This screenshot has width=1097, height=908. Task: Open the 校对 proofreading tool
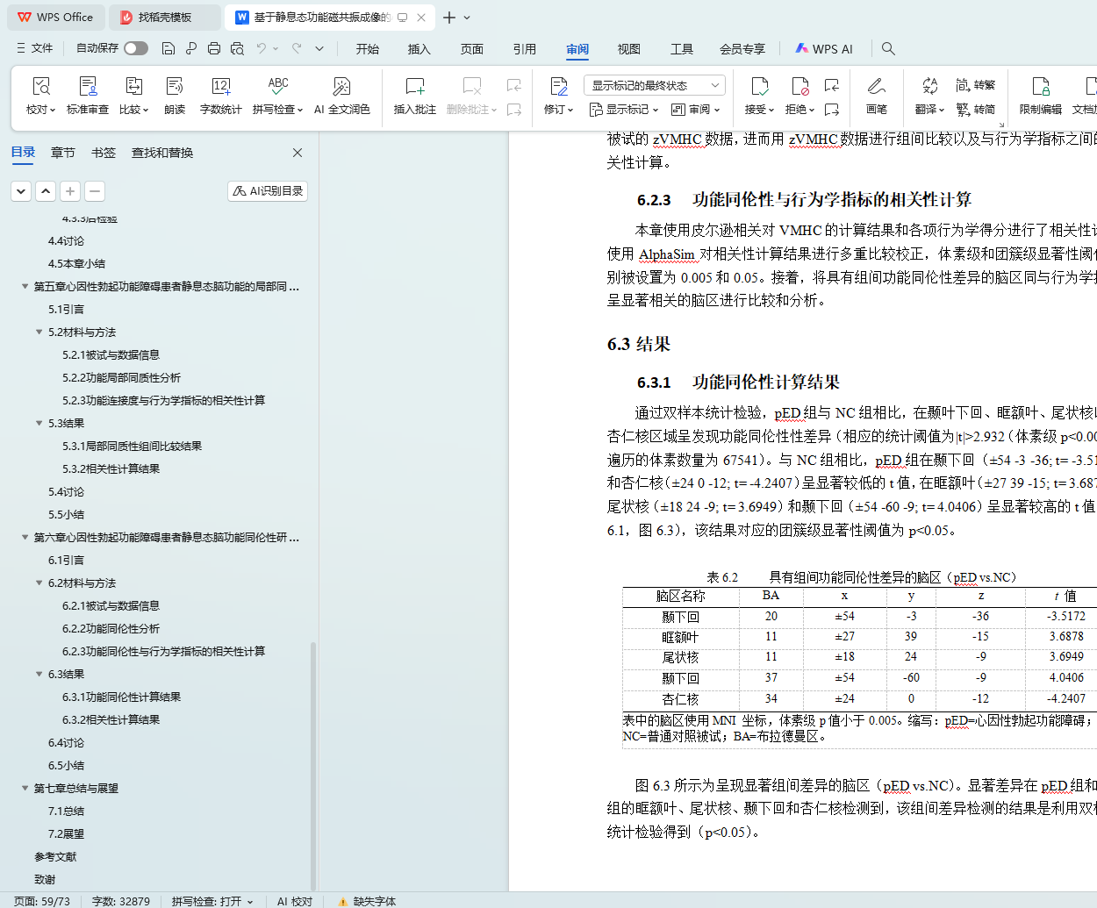pyautogui.click(x=41, y=96)
